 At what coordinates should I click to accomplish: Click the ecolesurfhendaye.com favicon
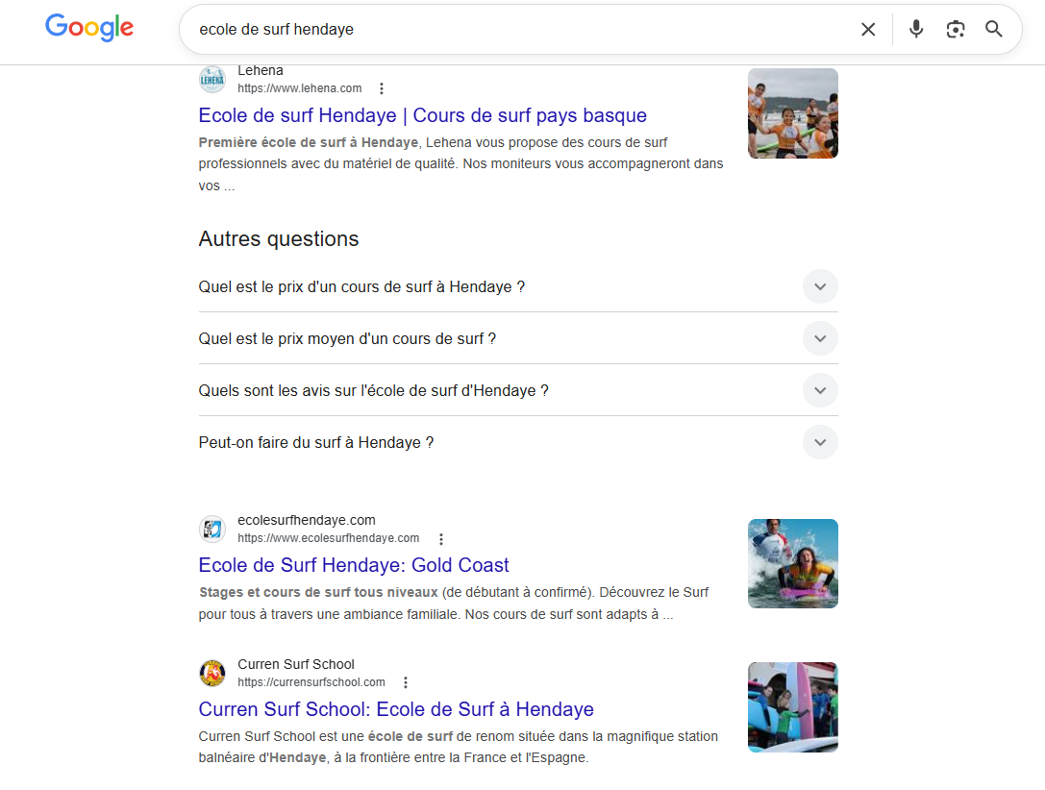(x=211, y=529)
